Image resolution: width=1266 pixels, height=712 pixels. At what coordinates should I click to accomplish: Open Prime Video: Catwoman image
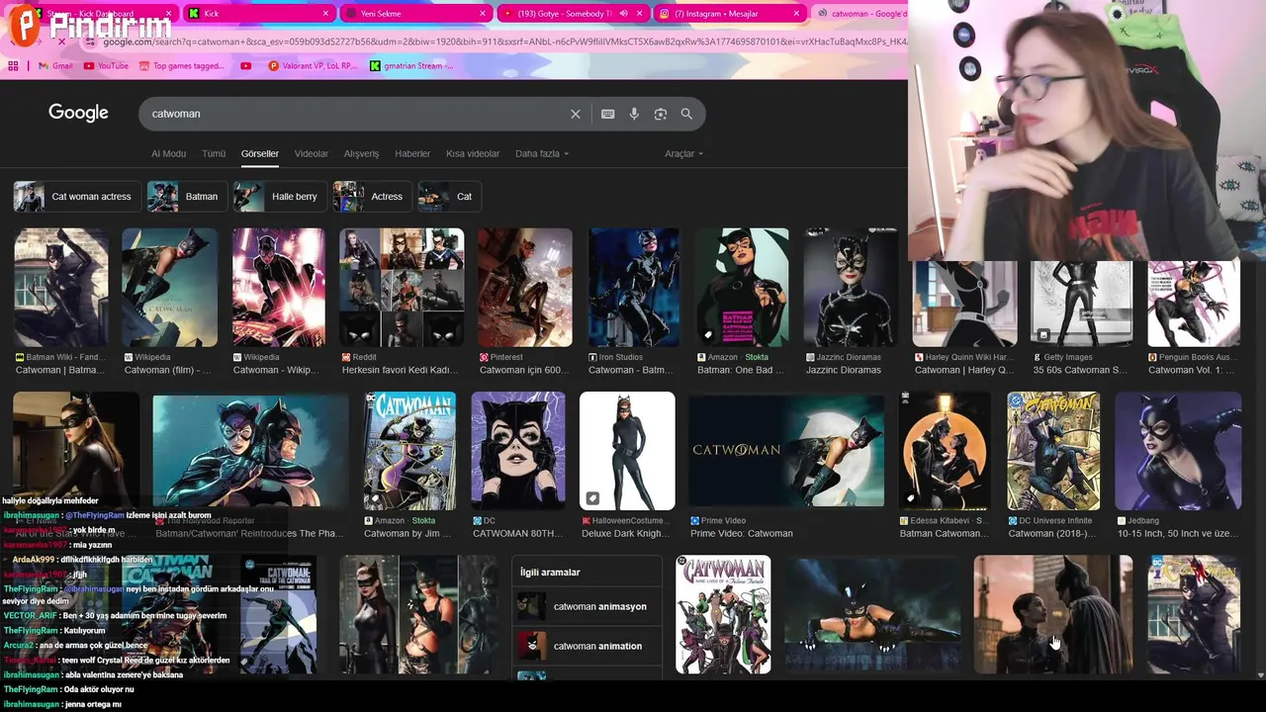[x=786, y=451]
